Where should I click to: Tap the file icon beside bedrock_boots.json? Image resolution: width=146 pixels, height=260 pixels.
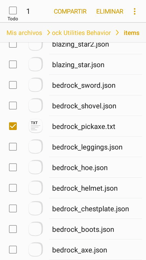pos(36,229)
